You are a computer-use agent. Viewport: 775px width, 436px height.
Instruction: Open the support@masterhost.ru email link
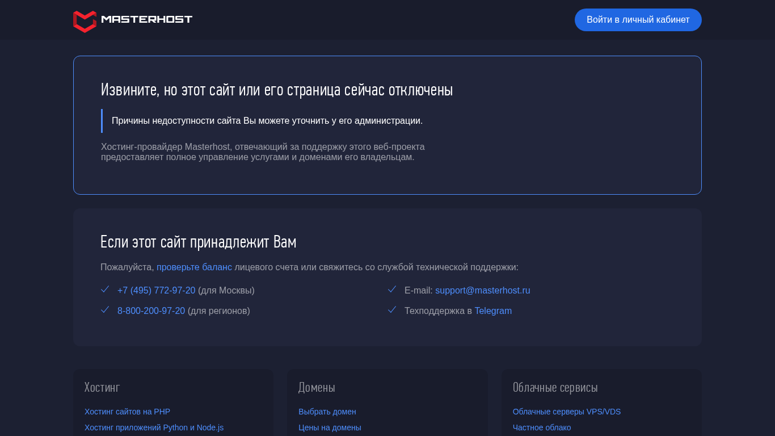[x=483, y=290]
